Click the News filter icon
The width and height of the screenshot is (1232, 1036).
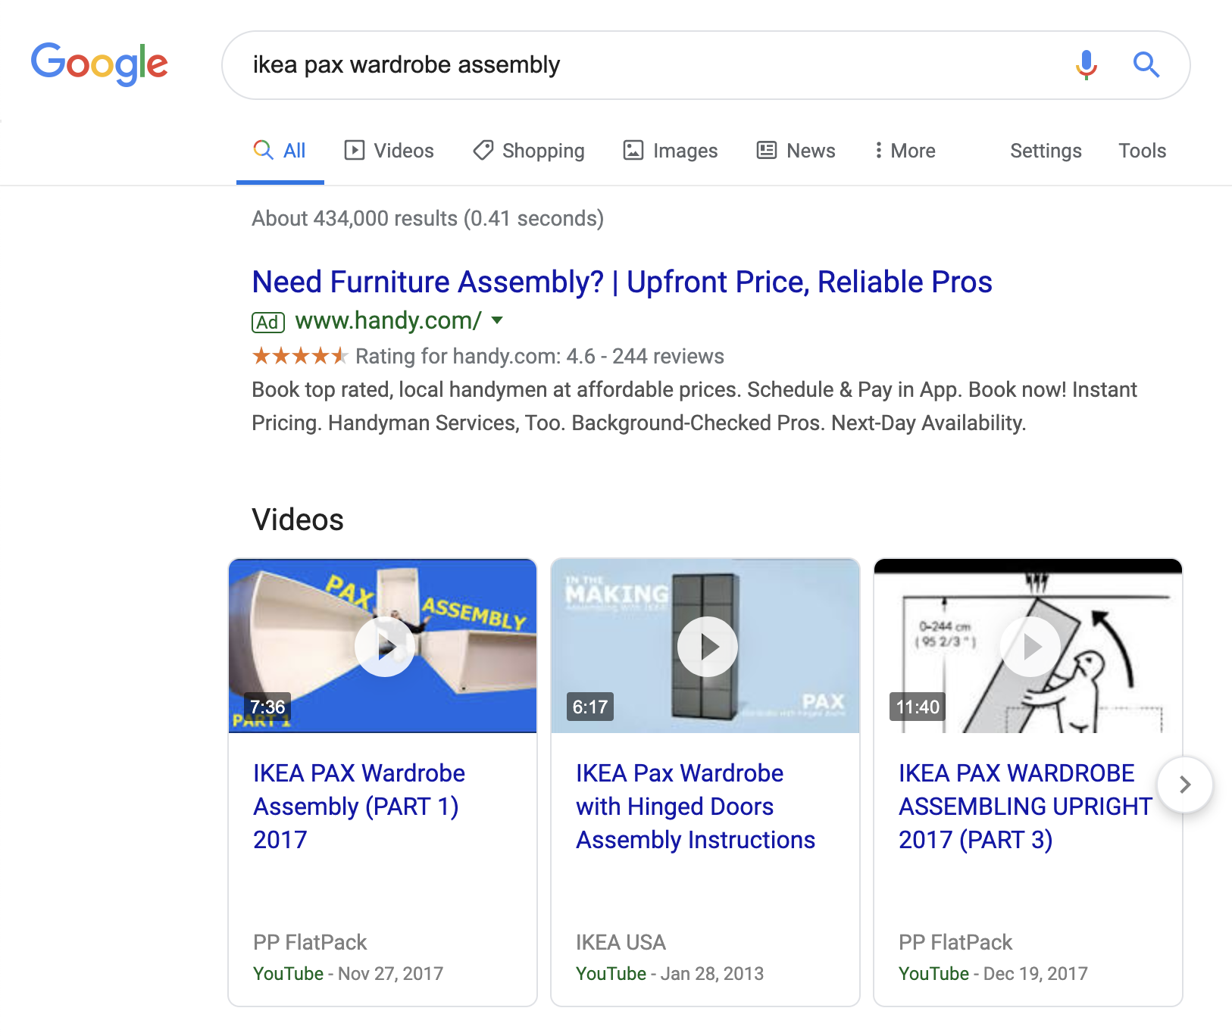[767, 150]
